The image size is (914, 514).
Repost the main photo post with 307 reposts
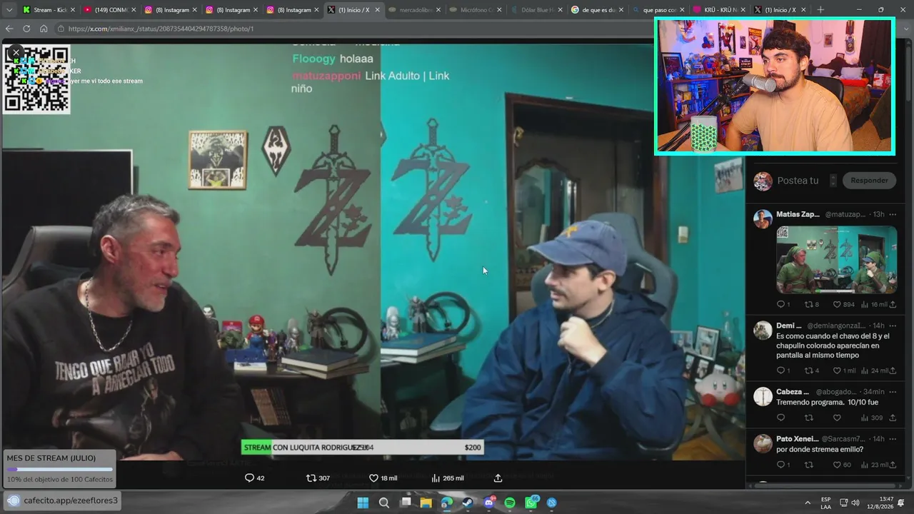tap(318, 478)
